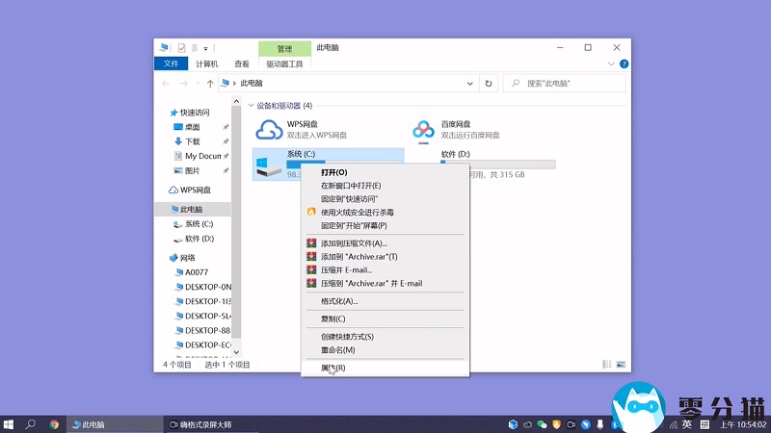Open the 查看 ribbon tab
Viewport: 771px width, 433px height.
(241, 64)
